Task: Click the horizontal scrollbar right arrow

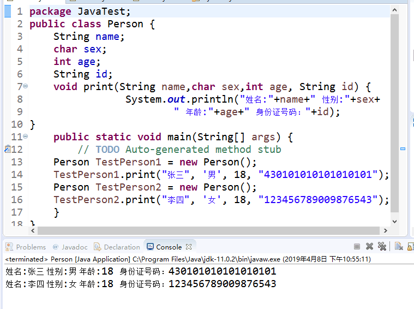Action: [x=386, y=230]
